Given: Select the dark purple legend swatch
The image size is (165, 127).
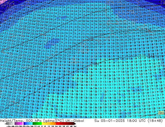Looking at the screenshot, I should (x=15, y=123).
